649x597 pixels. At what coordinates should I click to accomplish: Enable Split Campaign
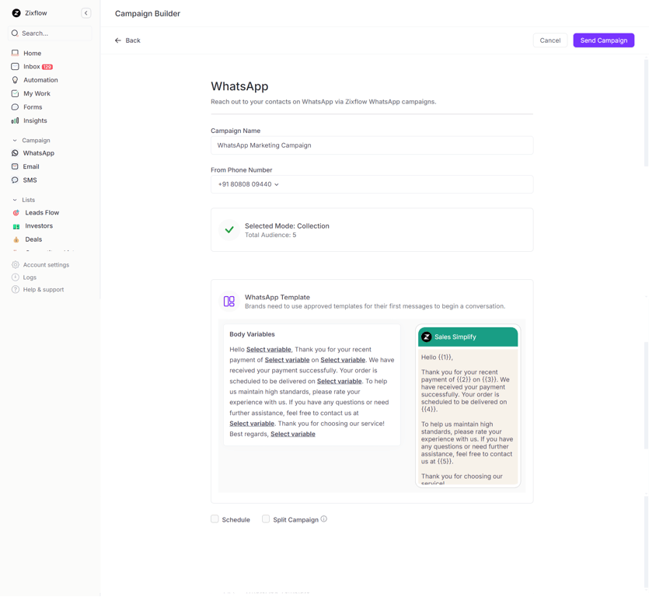[265, 518]
